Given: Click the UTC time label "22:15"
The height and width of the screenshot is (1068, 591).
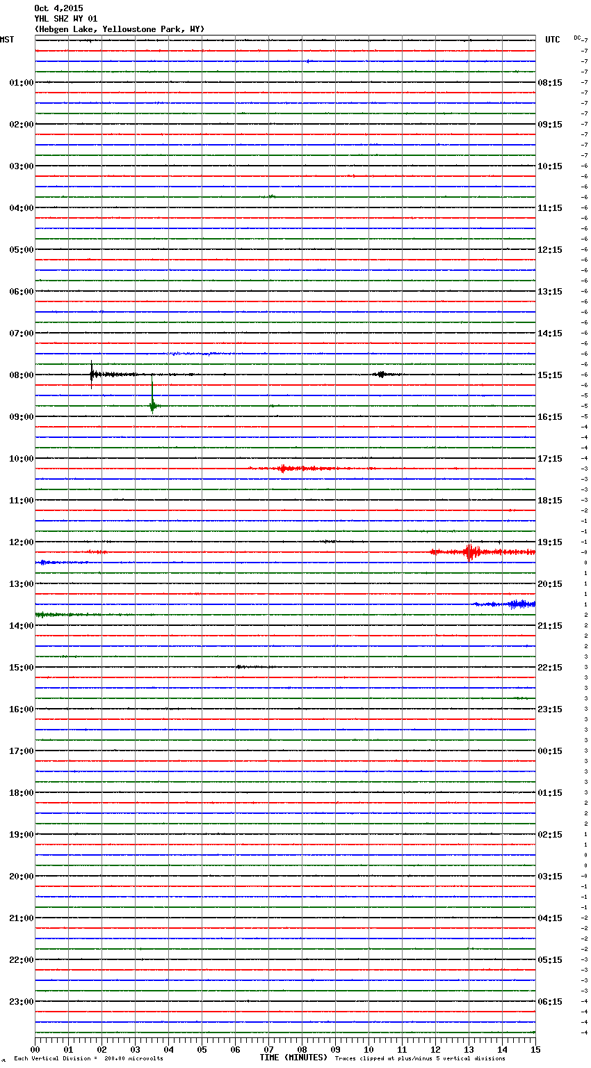Looking at the screenshot, I should pyautogui.click(x=550, y=668).
